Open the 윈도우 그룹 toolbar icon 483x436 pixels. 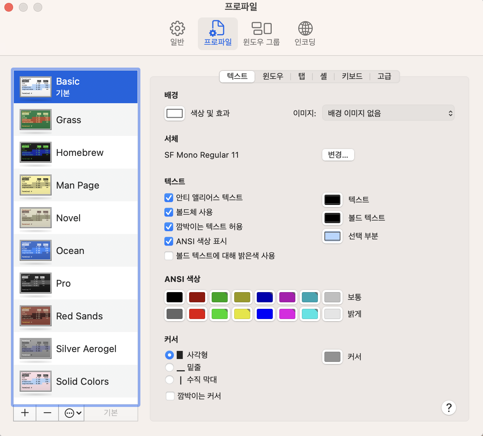261,33
